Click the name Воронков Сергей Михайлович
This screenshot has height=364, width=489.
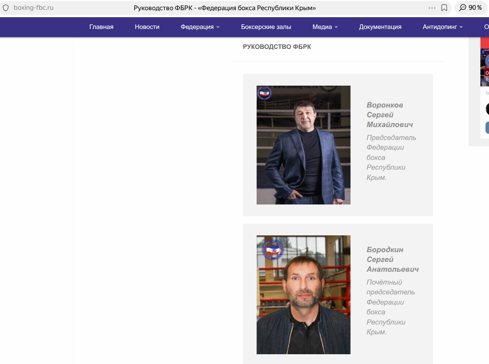pyautogui.click(x=390, y=115)
